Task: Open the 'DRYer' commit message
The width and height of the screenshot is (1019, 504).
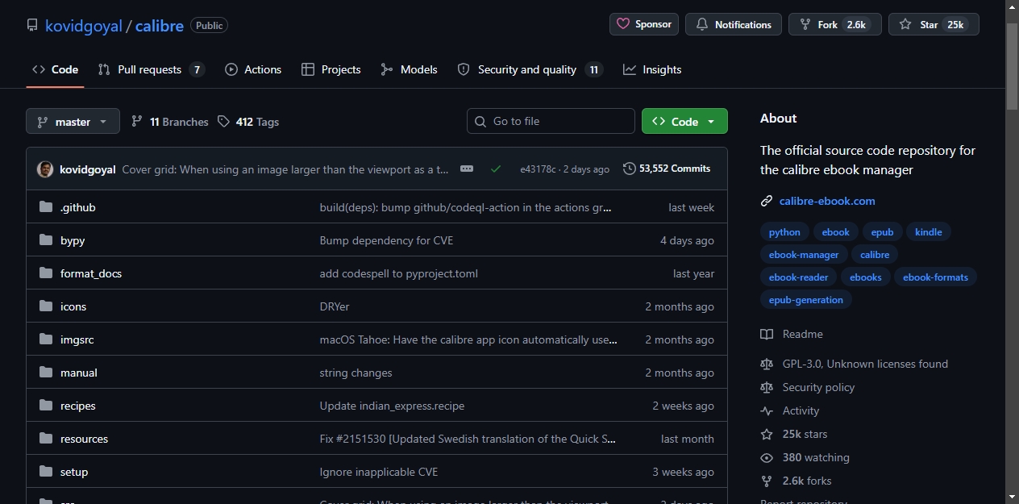Action: click(335, 306)
